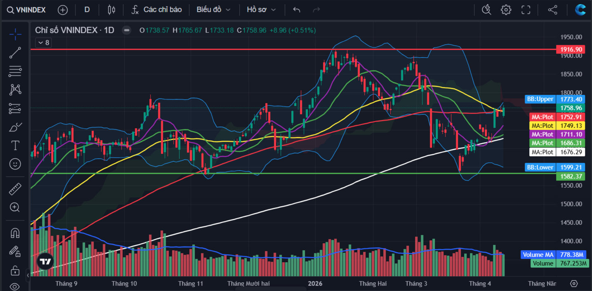Click the red 1916.90 price level label
This screenshot has width=592, height=291.
click(x=571, y=49)
